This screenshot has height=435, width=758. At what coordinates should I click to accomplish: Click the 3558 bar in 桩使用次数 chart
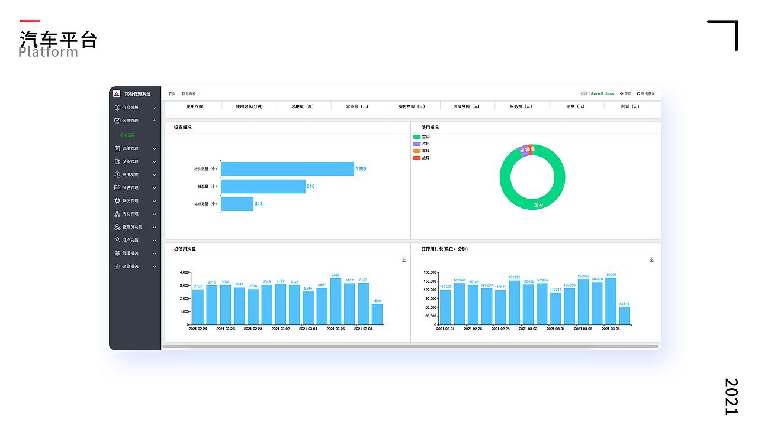click(x=336, y=301)
